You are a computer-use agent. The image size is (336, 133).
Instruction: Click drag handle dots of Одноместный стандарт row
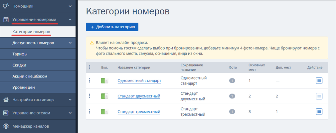pos(89,80)
